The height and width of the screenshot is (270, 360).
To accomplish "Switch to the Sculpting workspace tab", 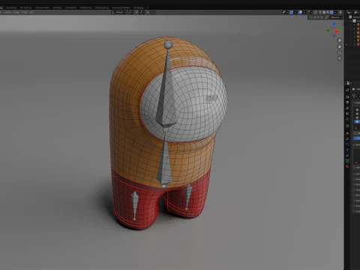I will click(x=11, y=7).
